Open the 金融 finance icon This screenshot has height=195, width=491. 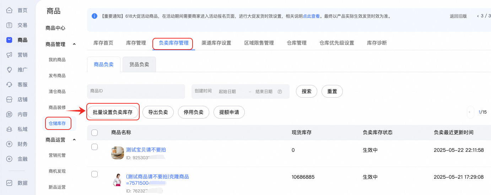[9, 159]
